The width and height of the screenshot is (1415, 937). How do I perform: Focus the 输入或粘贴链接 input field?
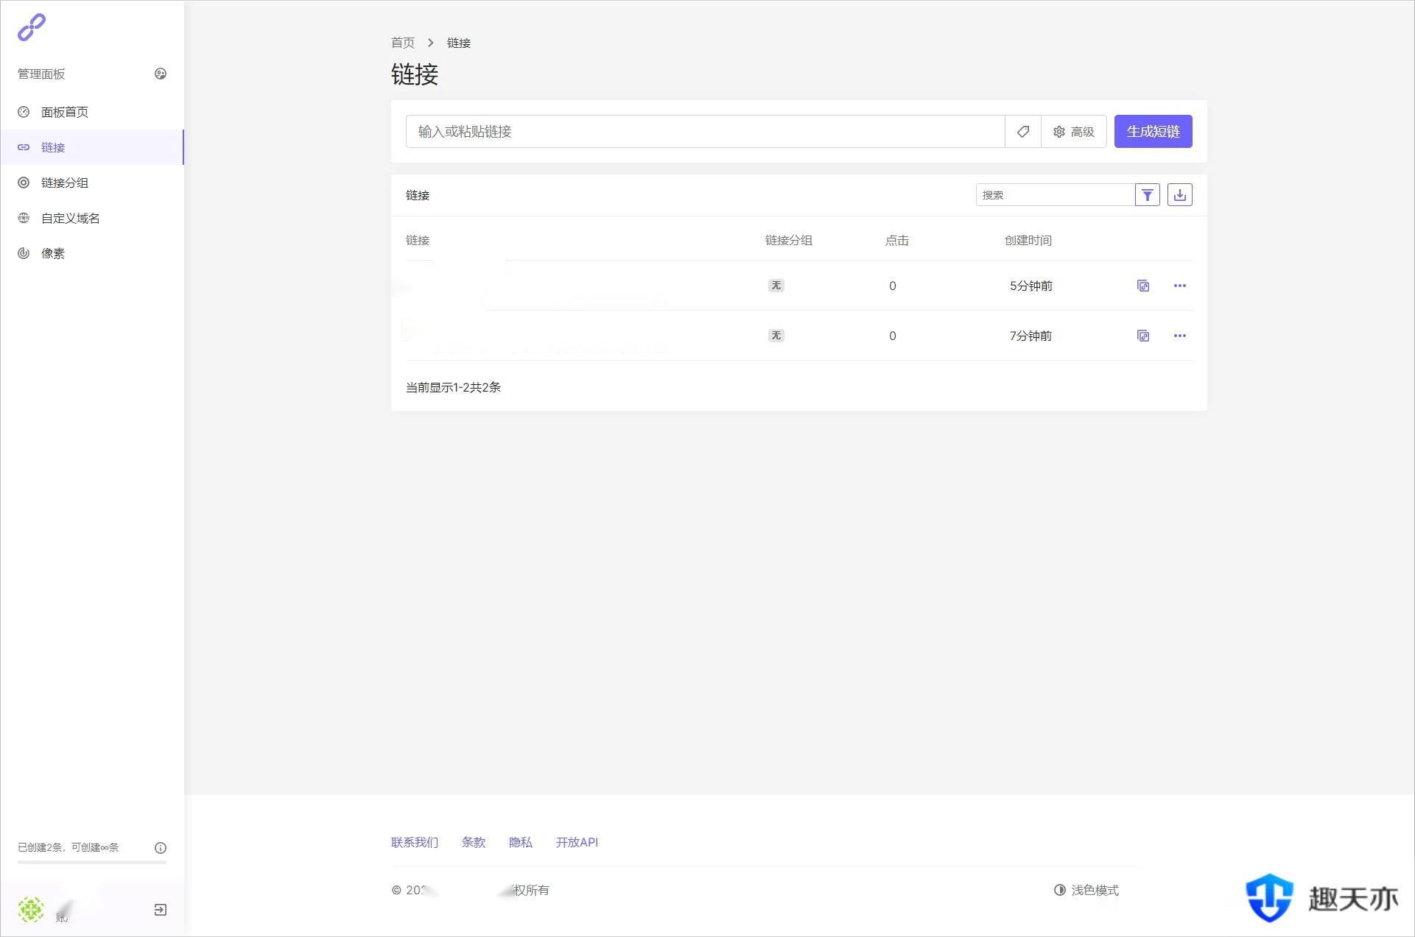tap(705, 132)
